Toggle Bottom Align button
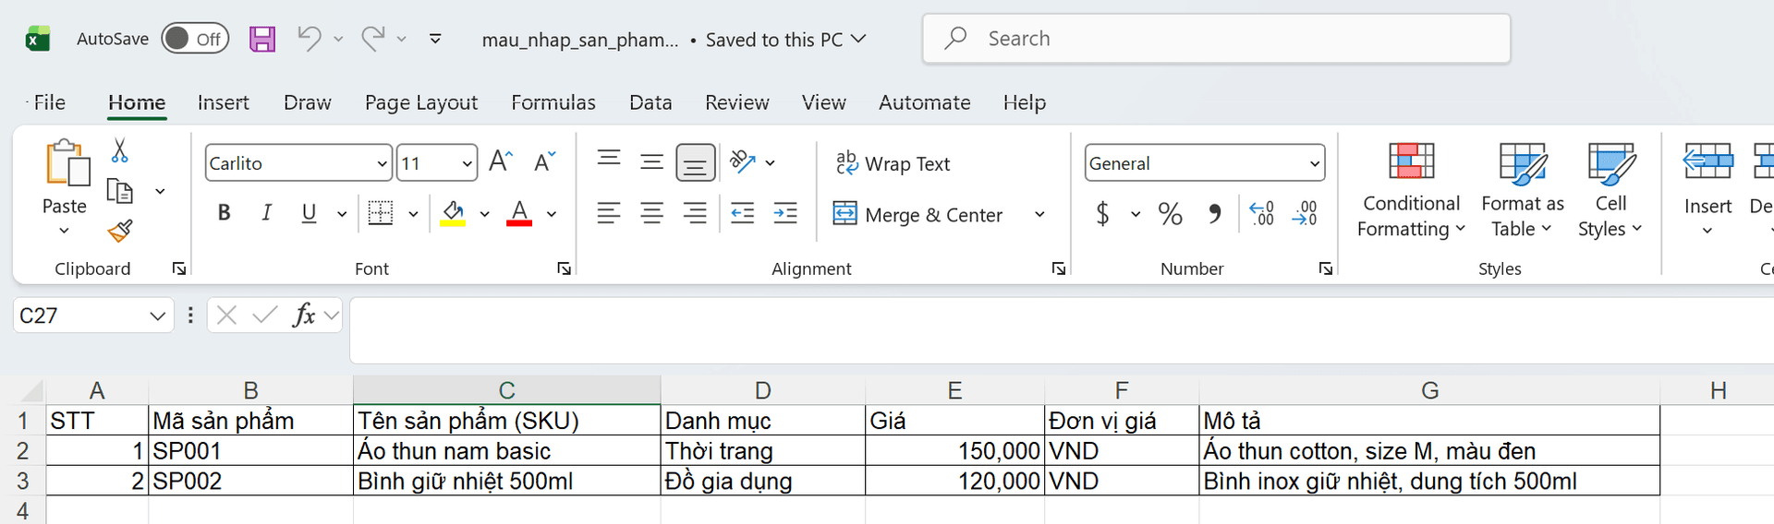1774x524 pixels. (695, 162)
